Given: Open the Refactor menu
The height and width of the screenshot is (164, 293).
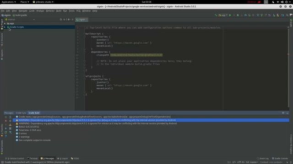Looking at the screenshot, I should [50, 11].
